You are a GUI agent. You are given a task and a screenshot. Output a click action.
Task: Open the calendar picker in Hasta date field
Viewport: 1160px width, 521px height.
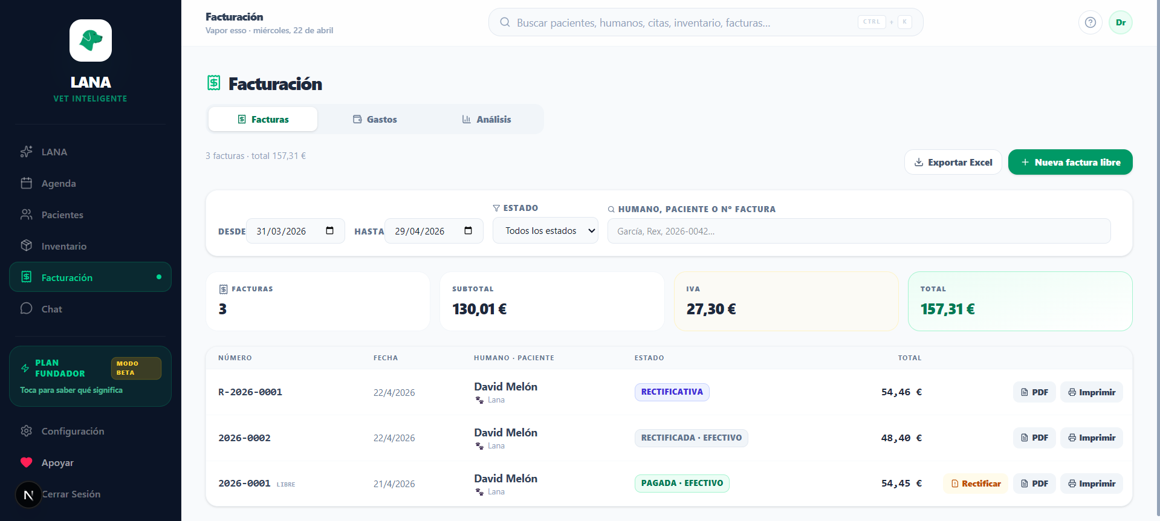[x=468, y=231]
